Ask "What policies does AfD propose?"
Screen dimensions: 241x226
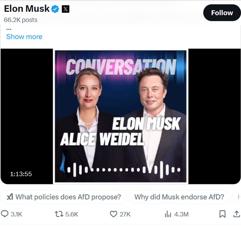click(x=68, y=197)
